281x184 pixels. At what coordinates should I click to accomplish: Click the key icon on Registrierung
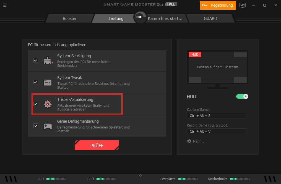click(x=205, y=5)
